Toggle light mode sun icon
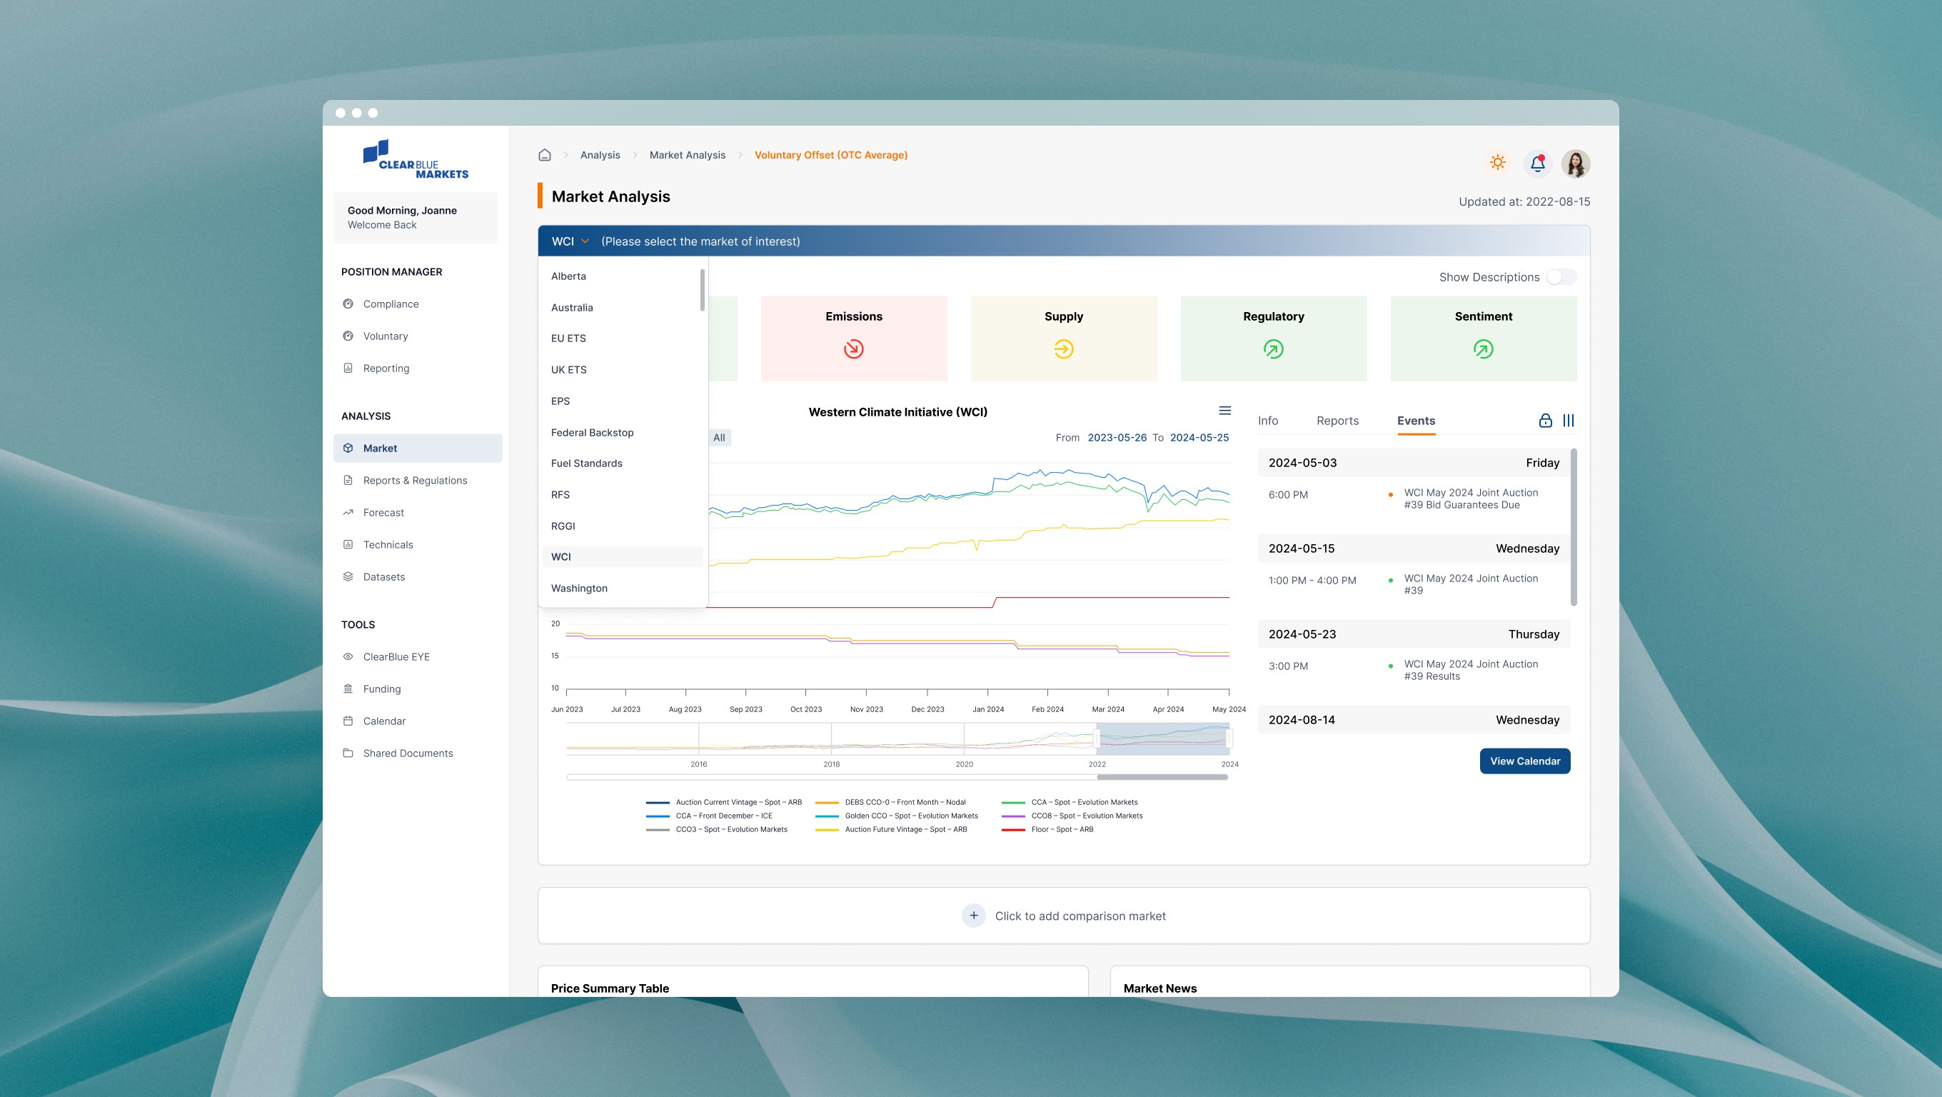Screen dimensions: 1942x1097 1497,163
